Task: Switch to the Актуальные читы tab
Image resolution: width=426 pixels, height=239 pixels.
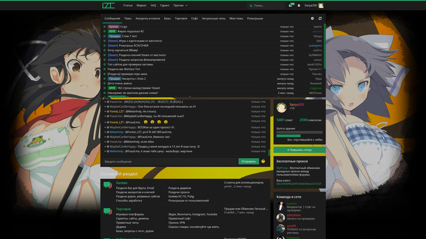Action: coord(214,19)
